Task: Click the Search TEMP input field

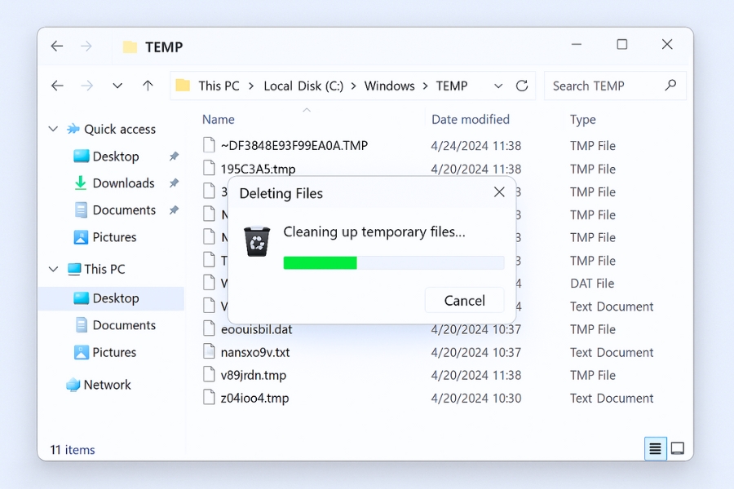Action: (604, 86)
